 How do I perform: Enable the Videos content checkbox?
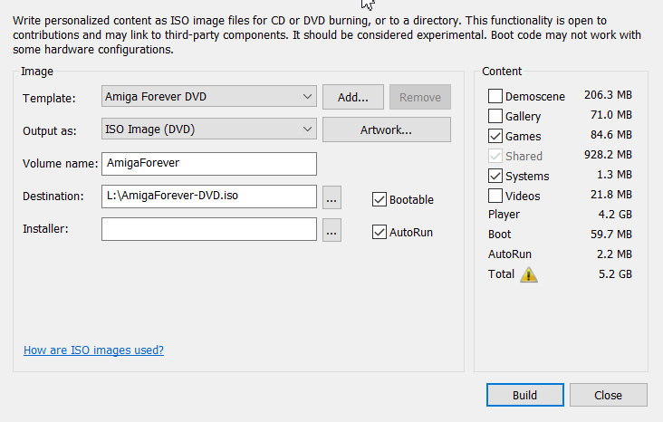[495, 196]
